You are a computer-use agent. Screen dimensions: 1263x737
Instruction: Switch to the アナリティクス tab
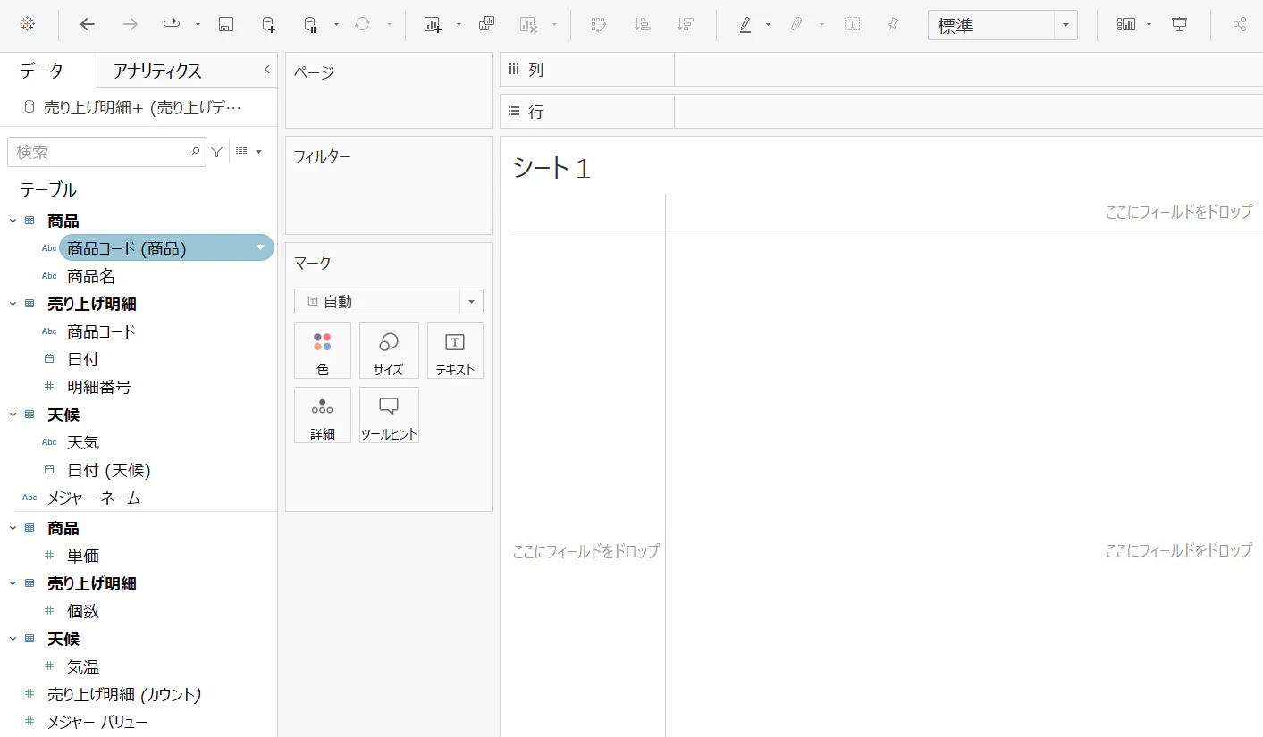click(x=157, y=71)
